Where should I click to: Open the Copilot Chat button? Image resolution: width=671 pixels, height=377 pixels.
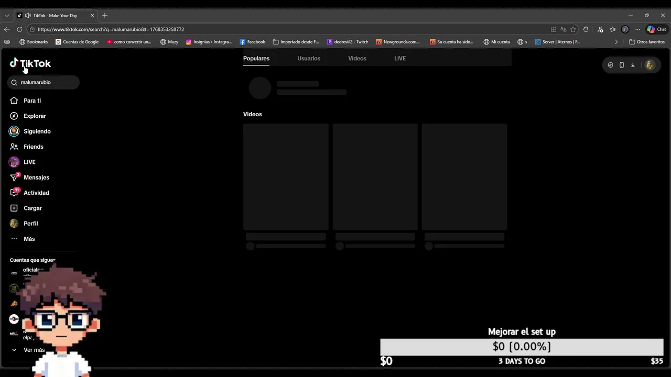(656, 29)
